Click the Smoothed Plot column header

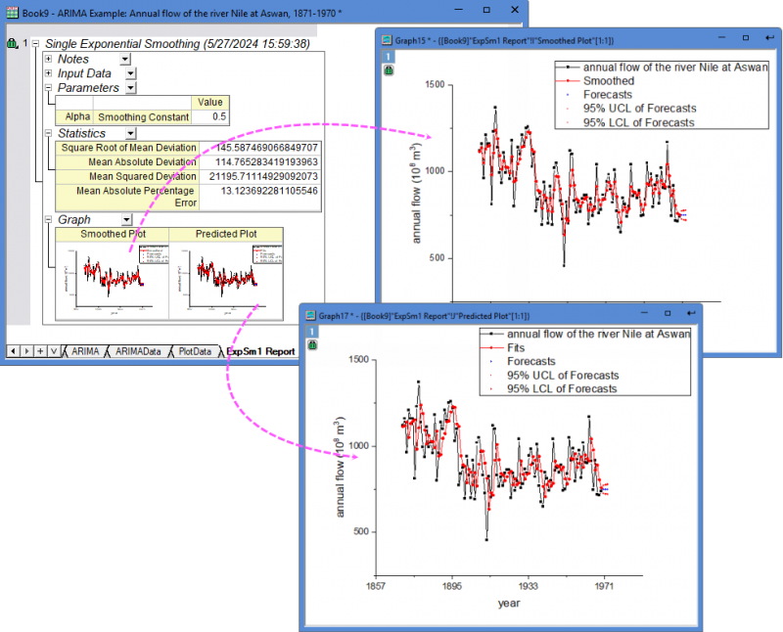[x=113, y=234]
